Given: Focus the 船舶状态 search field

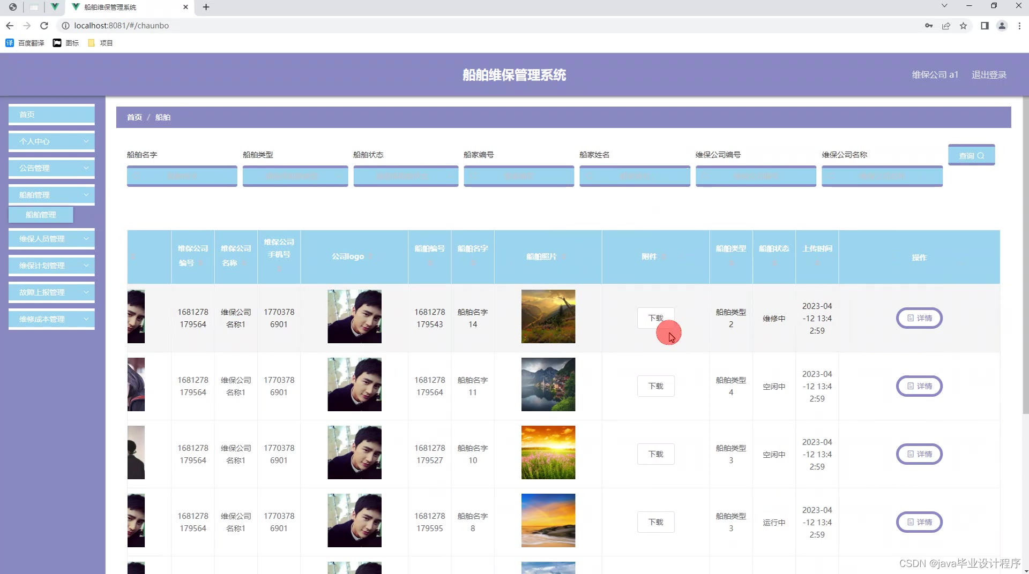Looking at the screenshot, I should coord(406,176).
